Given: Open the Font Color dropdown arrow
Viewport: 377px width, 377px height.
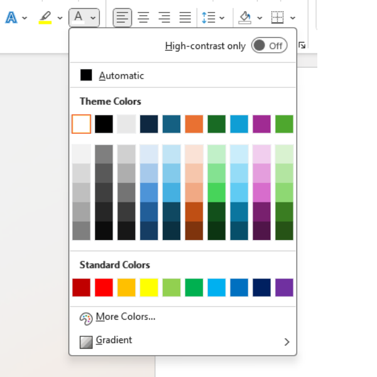Looking at the screenshot, I should pos(93,18).
